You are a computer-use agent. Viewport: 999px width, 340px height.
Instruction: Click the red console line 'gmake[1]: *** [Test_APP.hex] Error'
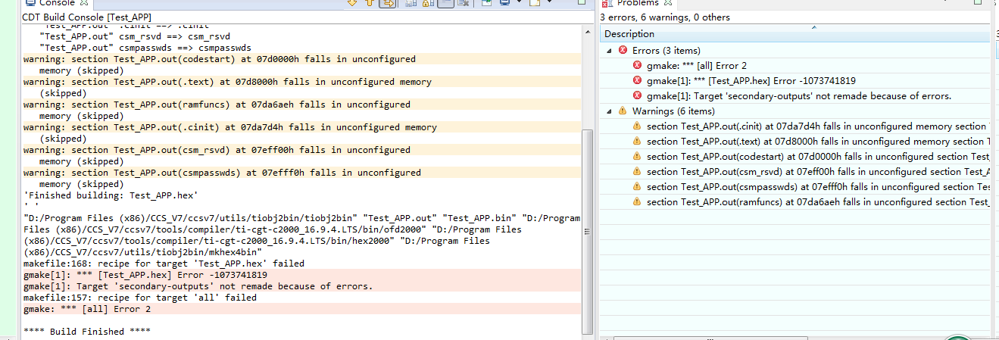[x=145, y=275]
